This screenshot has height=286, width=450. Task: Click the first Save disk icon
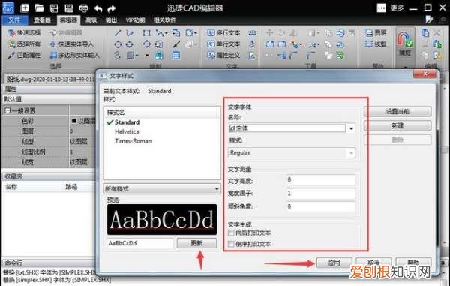coord(54,8)
